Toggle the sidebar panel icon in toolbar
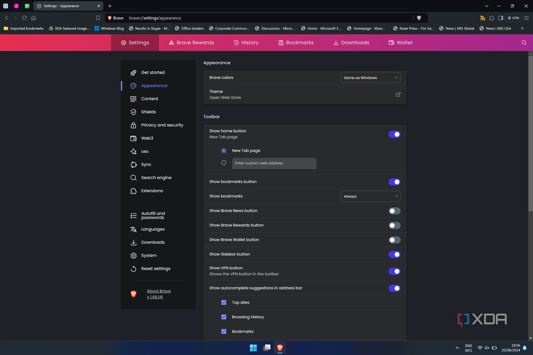Screen dimensions: 533x355 click(501, 18)
